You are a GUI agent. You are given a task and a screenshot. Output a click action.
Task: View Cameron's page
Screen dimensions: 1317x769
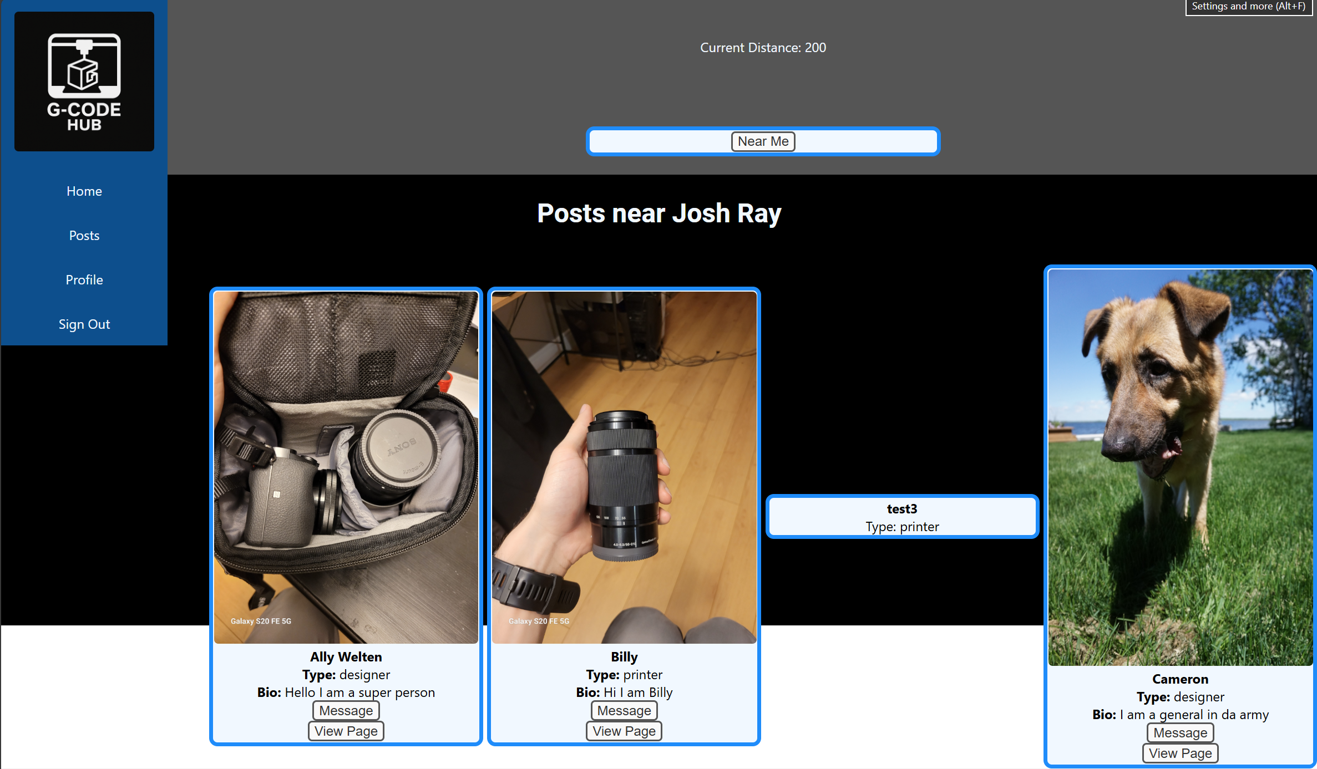click(1180, 753)
